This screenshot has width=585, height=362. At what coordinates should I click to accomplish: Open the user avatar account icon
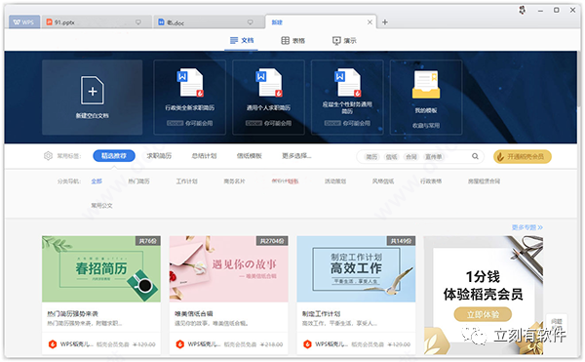[x=522, y=10]
